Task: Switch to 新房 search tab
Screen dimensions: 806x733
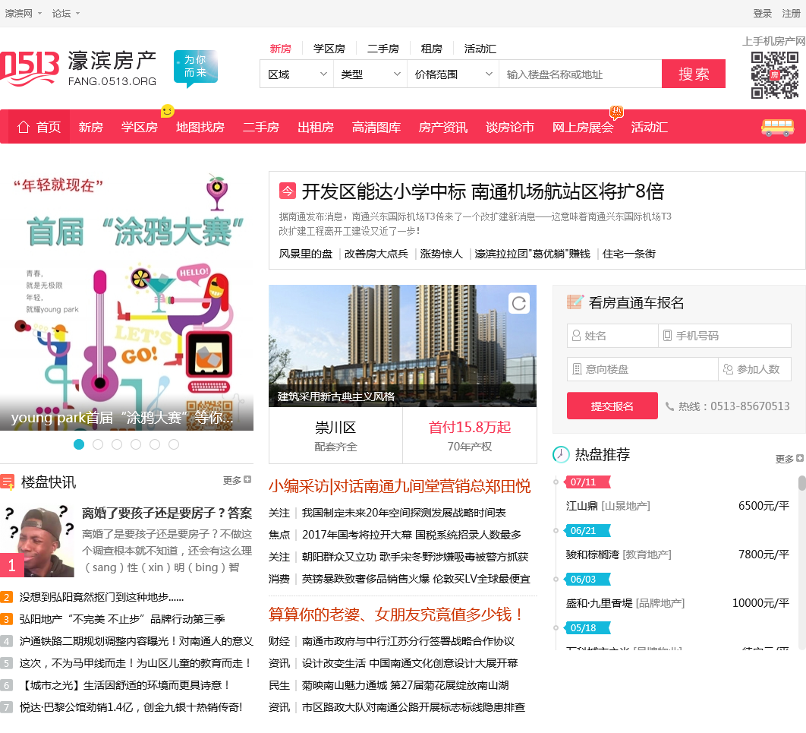Action: coord(280,49)
